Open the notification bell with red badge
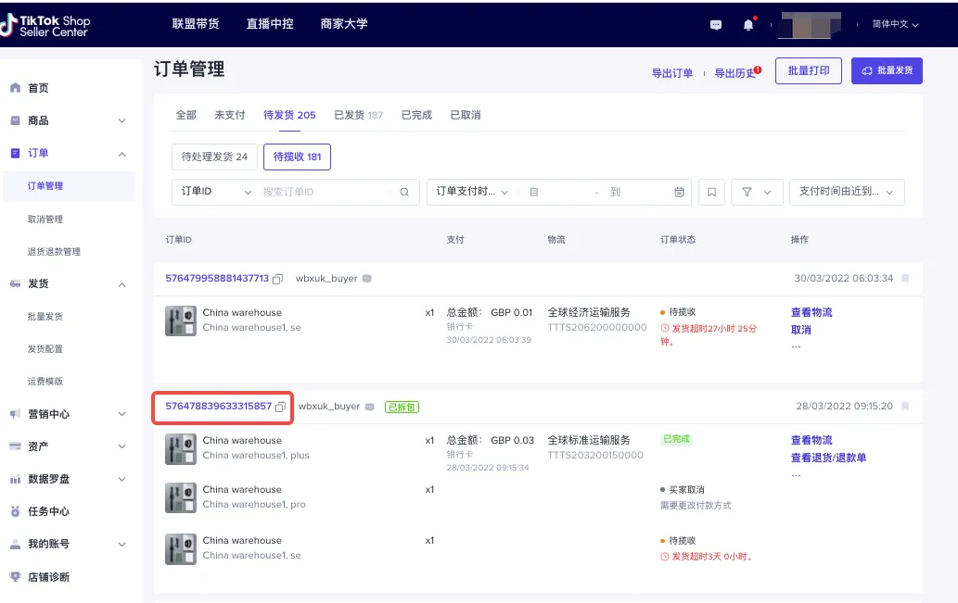Viewport: 958px width, 603px height. click(747, 25)
